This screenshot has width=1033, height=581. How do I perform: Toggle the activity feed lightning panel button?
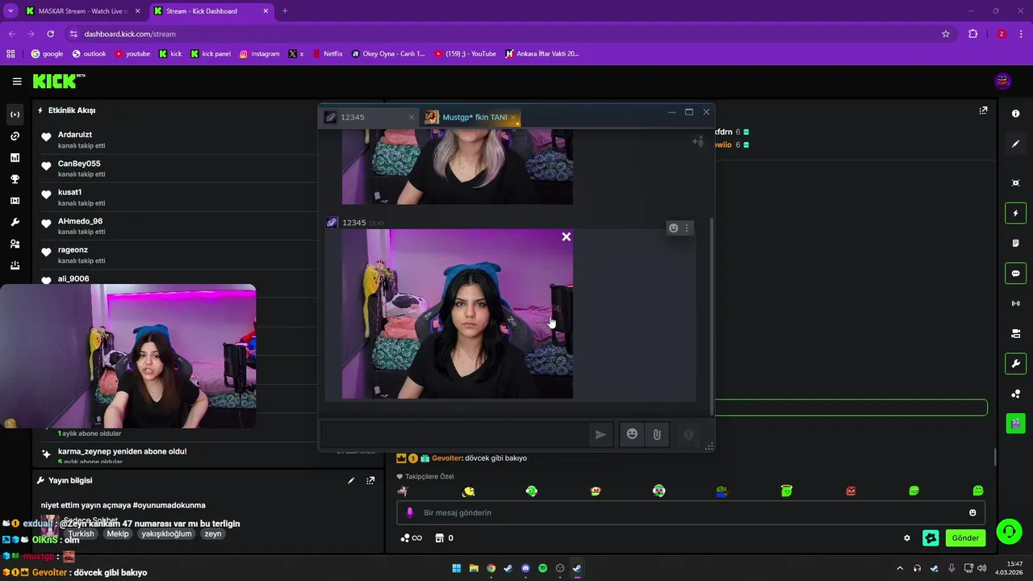tap(1015, 213)
